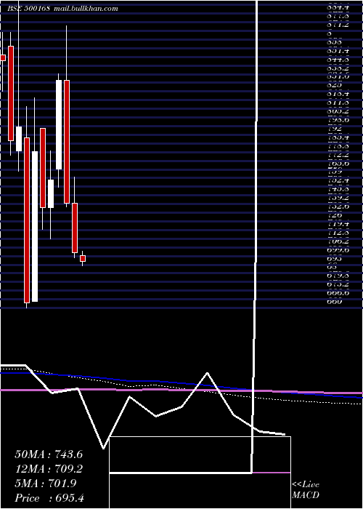
Task: Click the 871.2 price axis label
Action: tap(338, 25)
